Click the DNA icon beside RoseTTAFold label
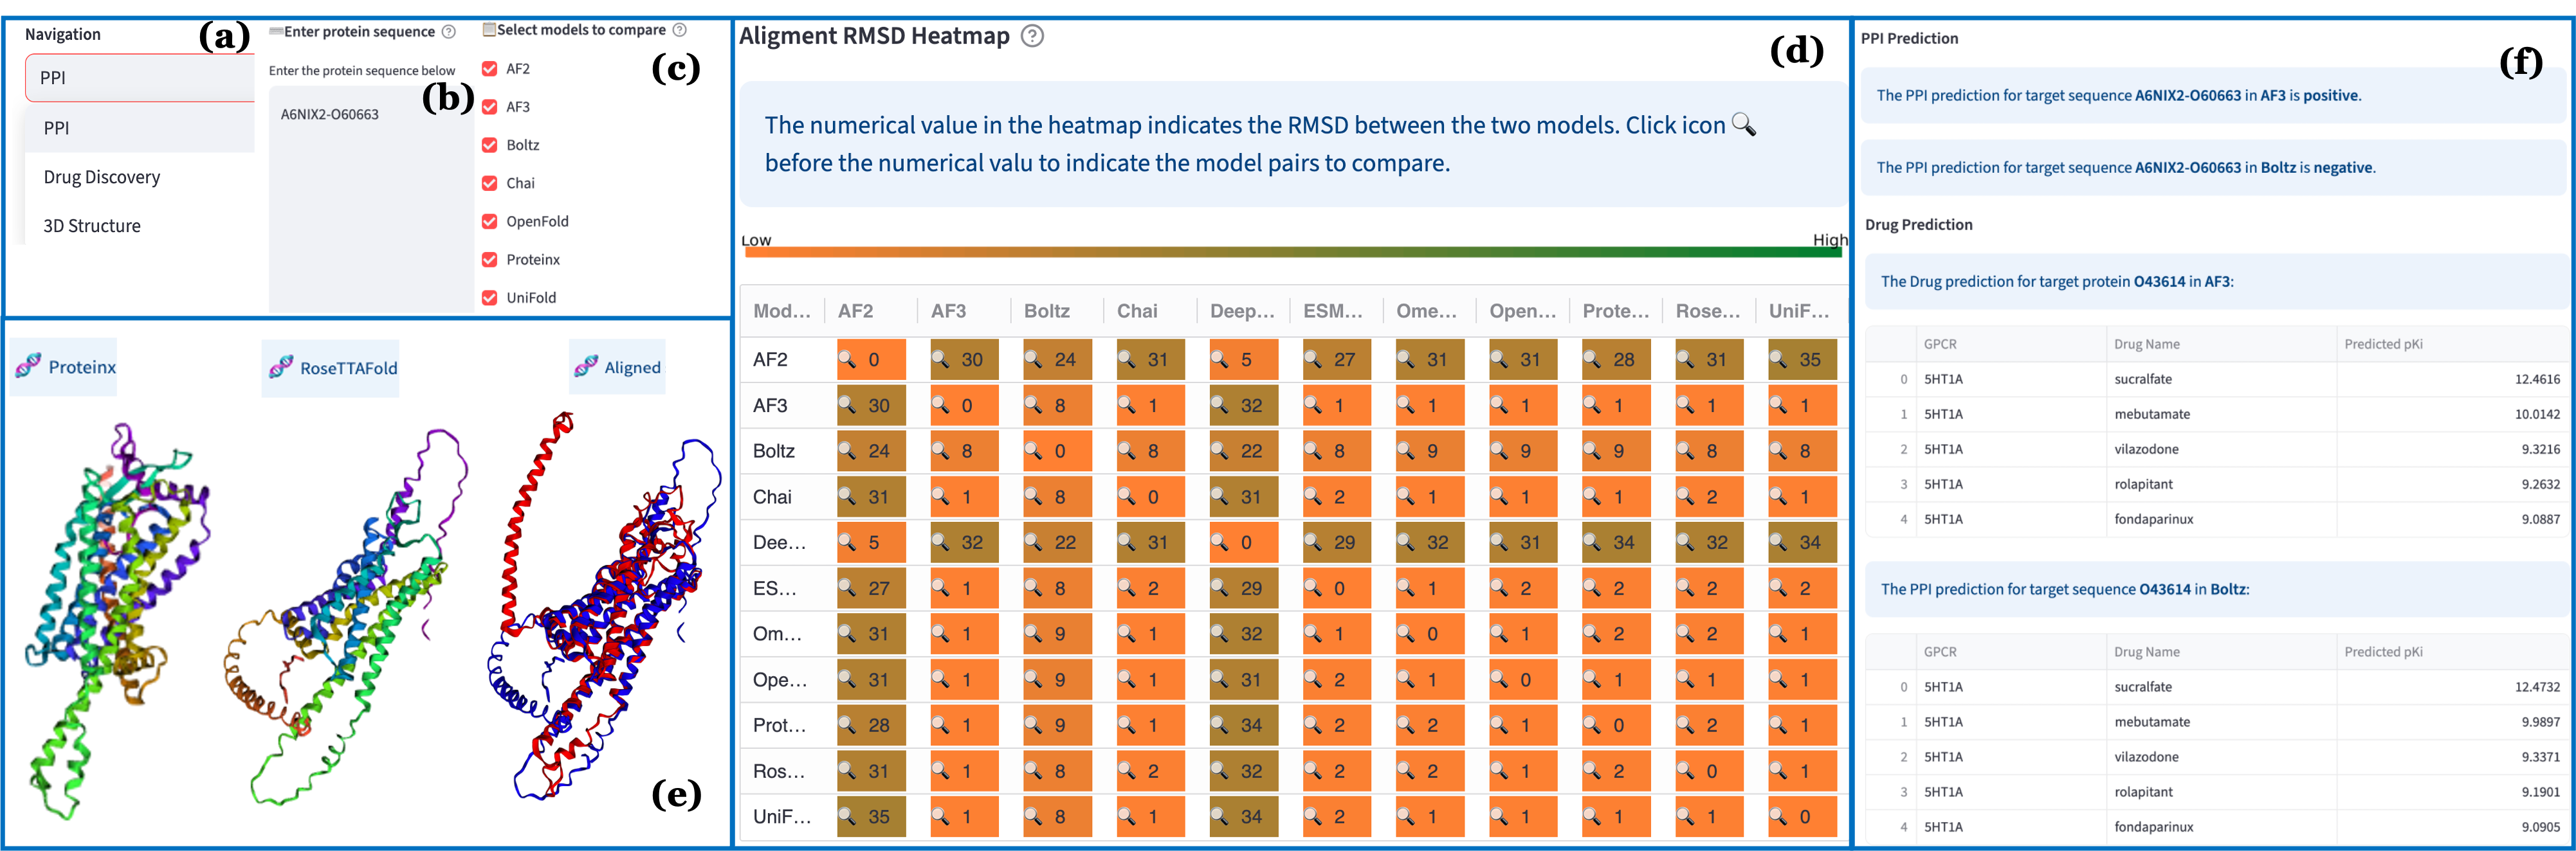 (281, 368)
